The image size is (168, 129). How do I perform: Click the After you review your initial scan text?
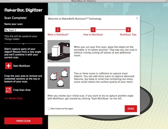pyautogui.click(x=90, y=97)
